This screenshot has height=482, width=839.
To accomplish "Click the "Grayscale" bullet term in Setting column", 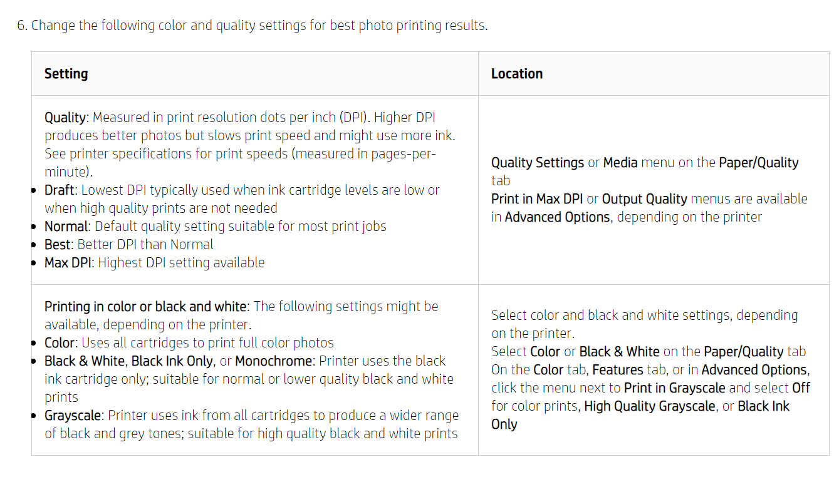I will [73, 416].
